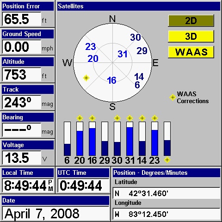Click signal bar for satellite 20
Image resolution: width=222 pixels, height=222 pixels.
point(80,139)
